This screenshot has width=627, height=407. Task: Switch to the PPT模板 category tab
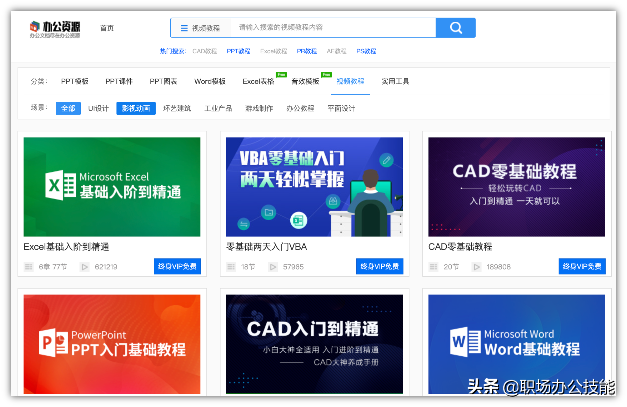coord(75,81)
